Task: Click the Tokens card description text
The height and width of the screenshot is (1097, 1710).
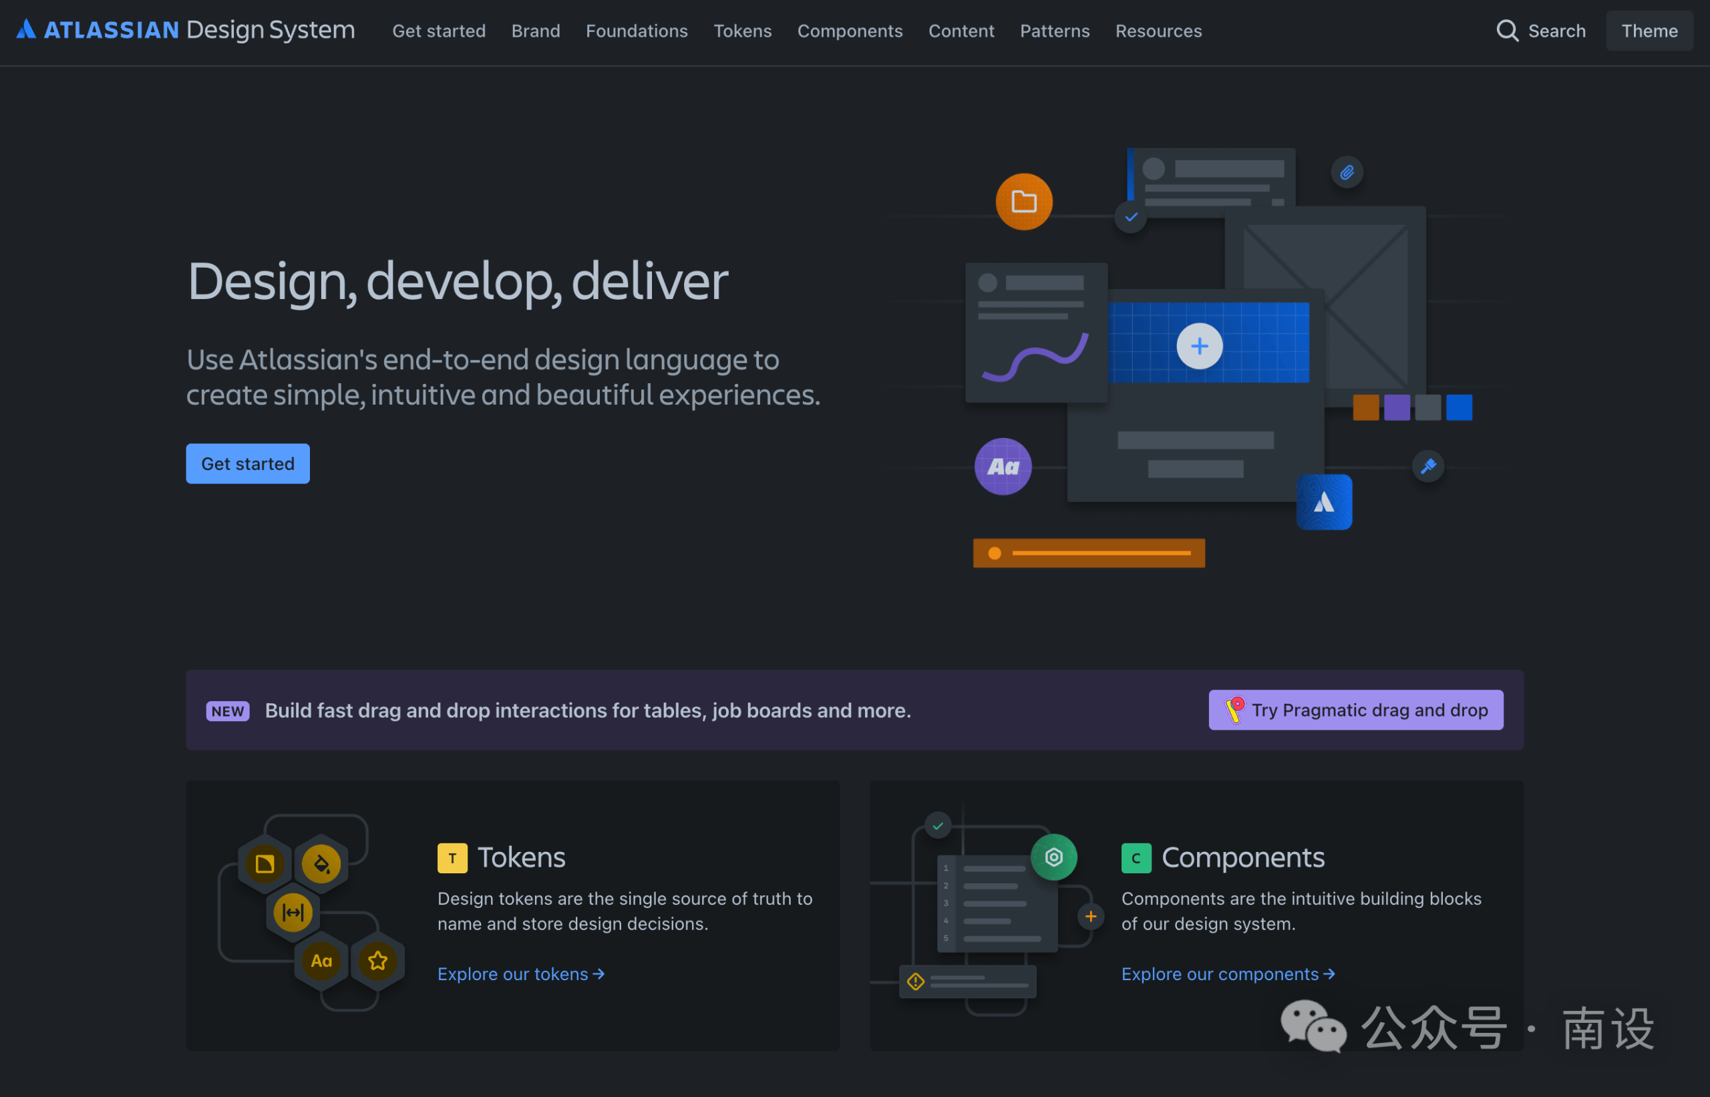Action: point(625,911)
